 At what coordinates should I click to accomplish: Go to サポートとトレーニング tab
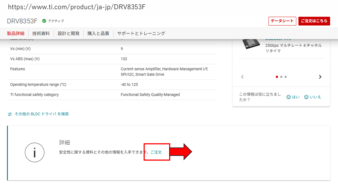(x=141, y=33)
